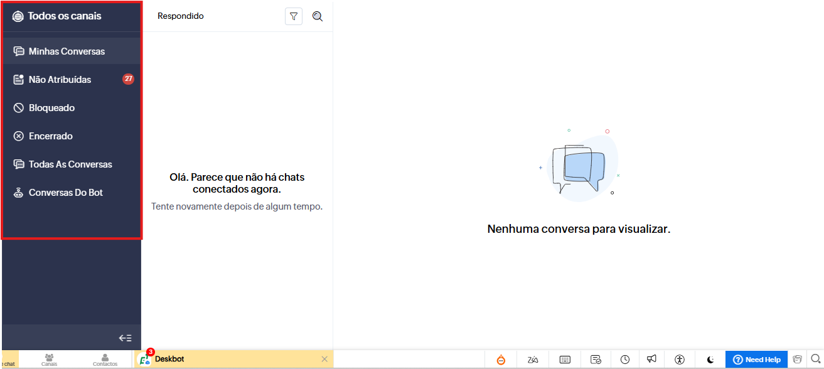This screenshot has height=369, width=824.
Task: Expand the Todos os canais selector
Action: point(64,16)
